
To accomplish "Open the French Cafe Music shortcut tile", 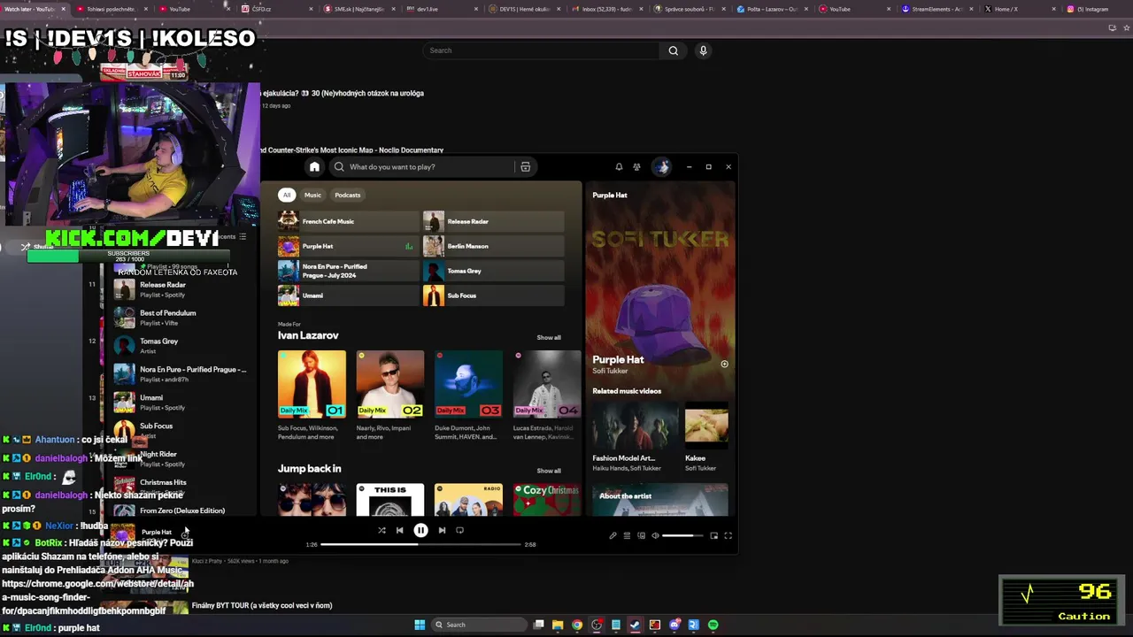I will [348, 221].
